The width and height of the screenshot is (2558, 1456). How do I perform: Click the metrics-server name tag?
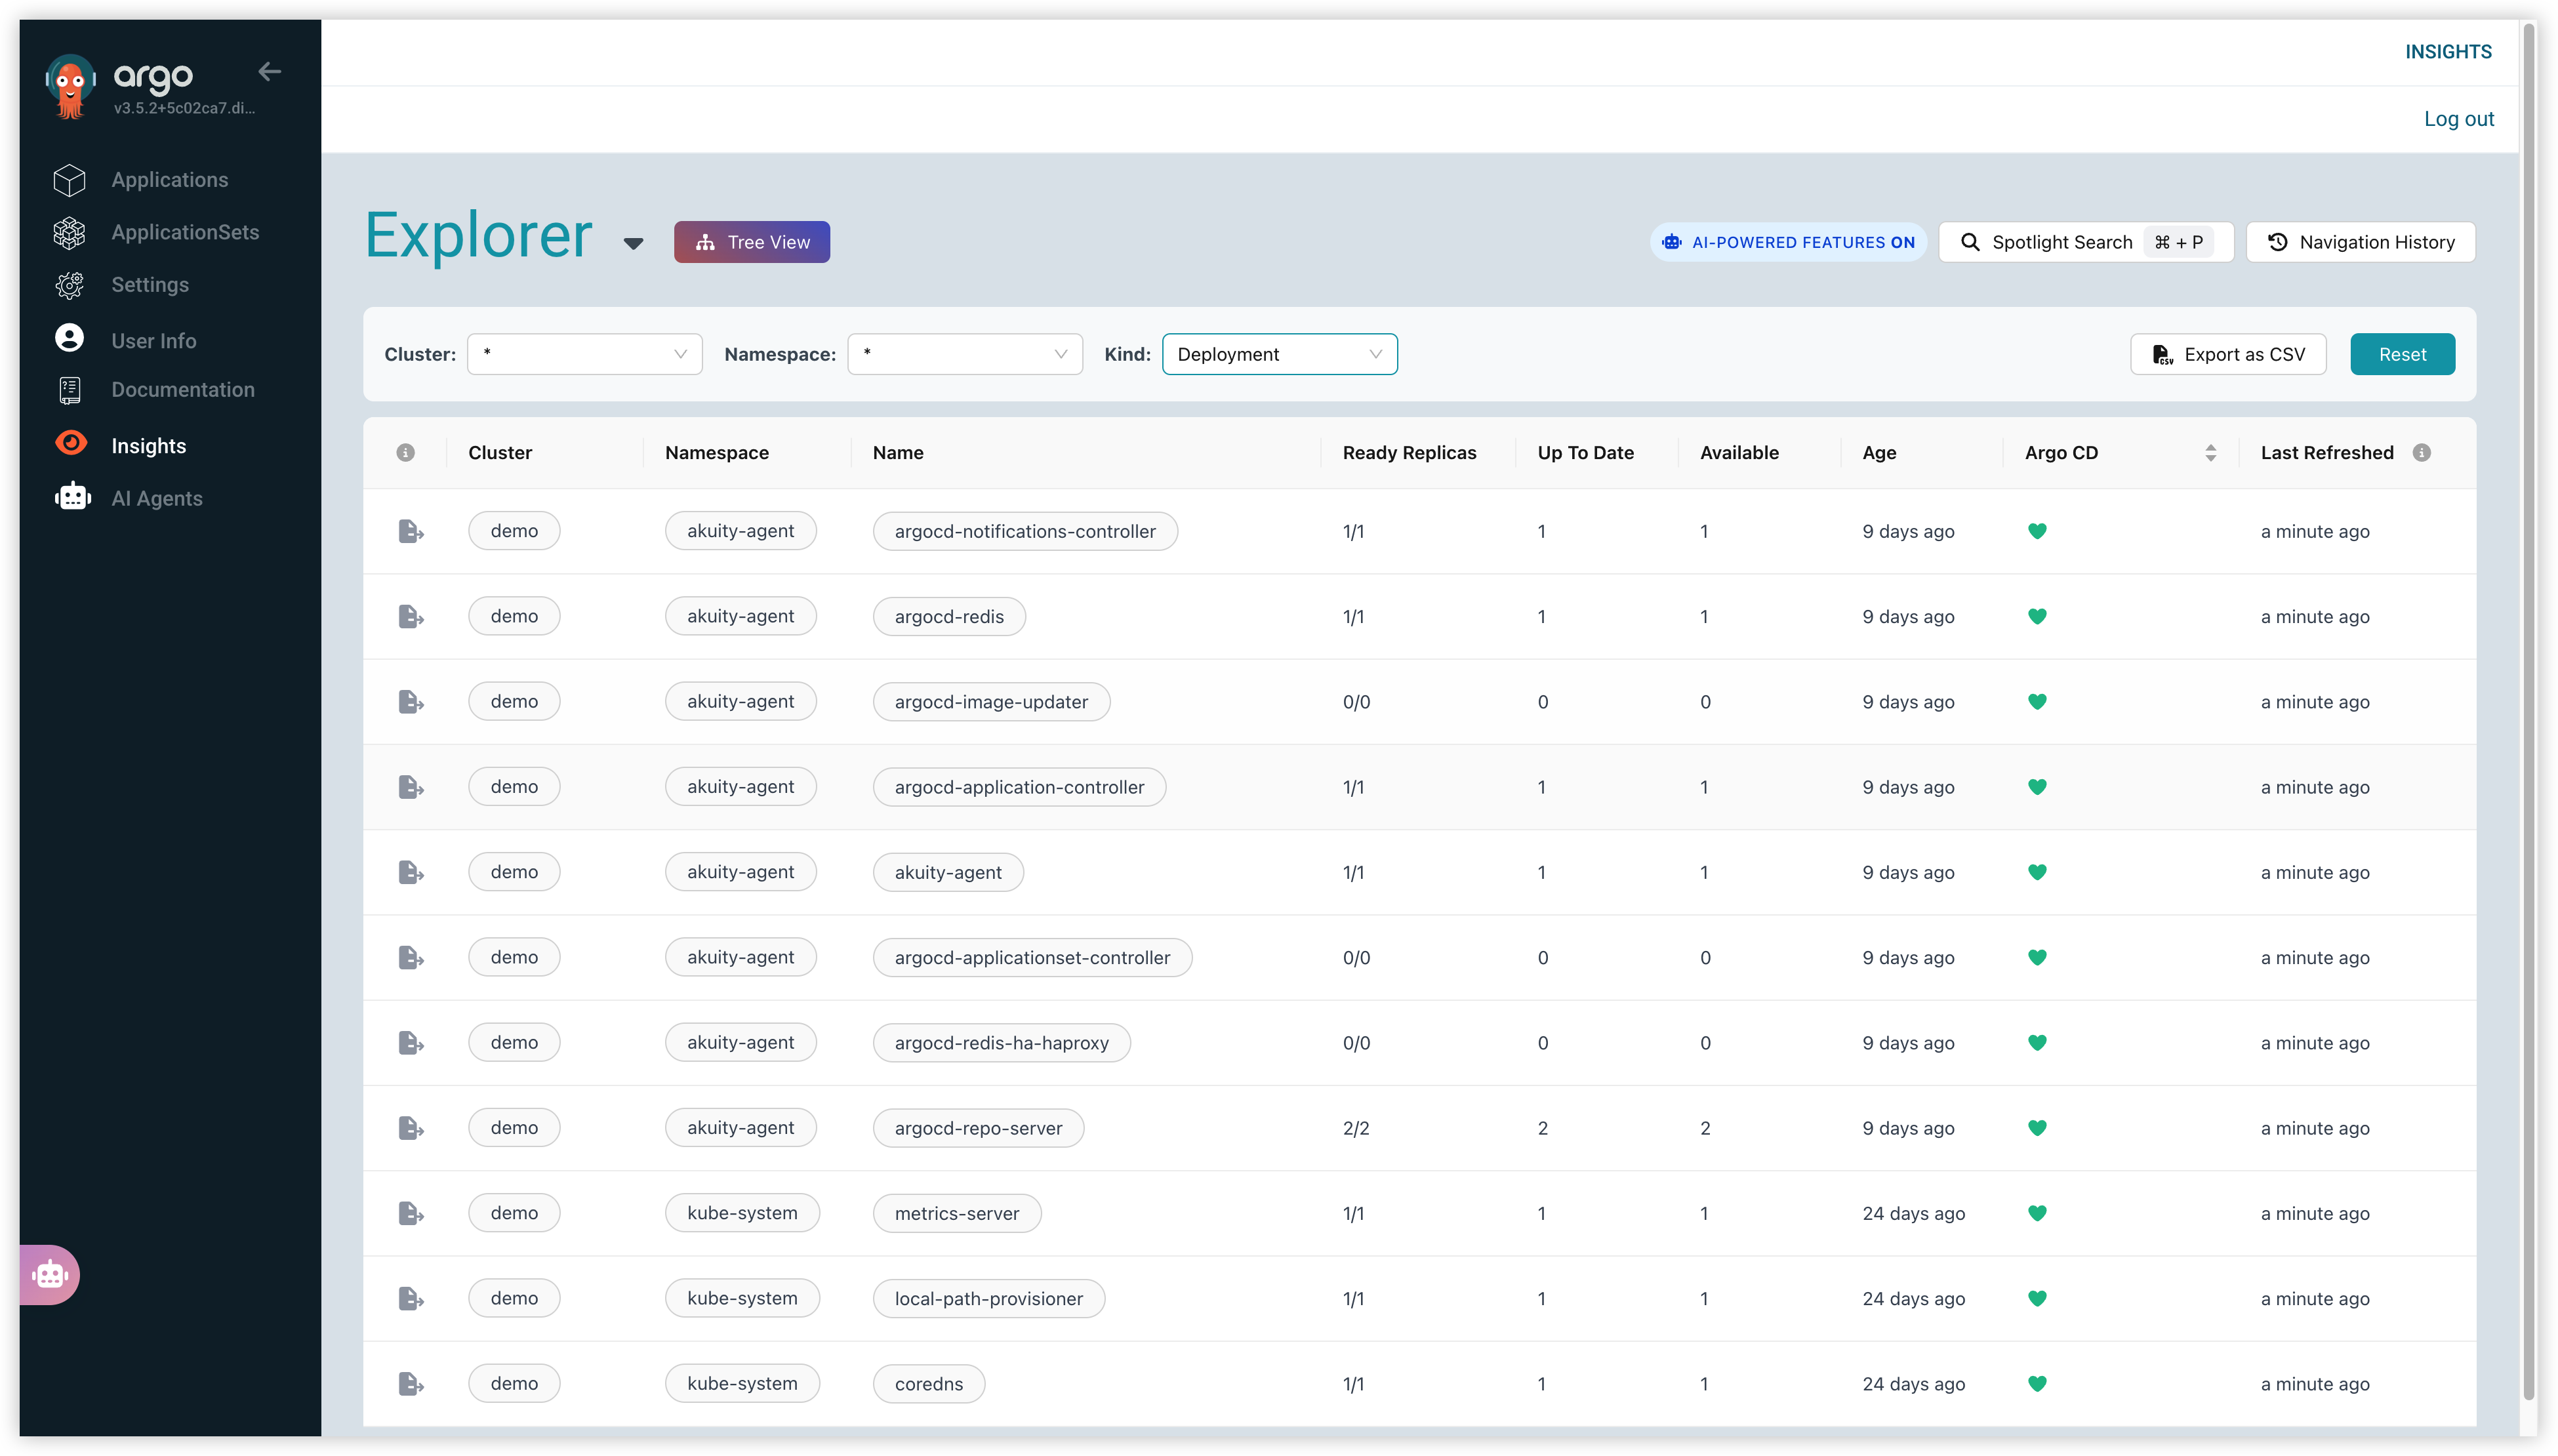957,1213
